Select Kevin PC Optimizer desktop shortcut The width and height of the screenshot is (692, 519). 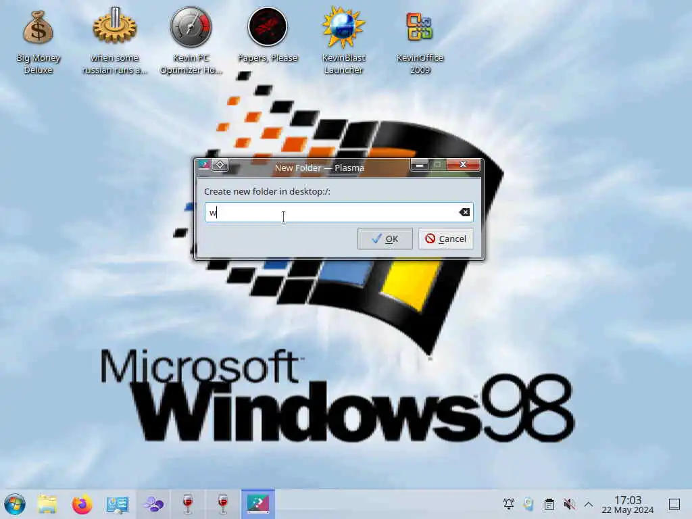click(191, 42)
